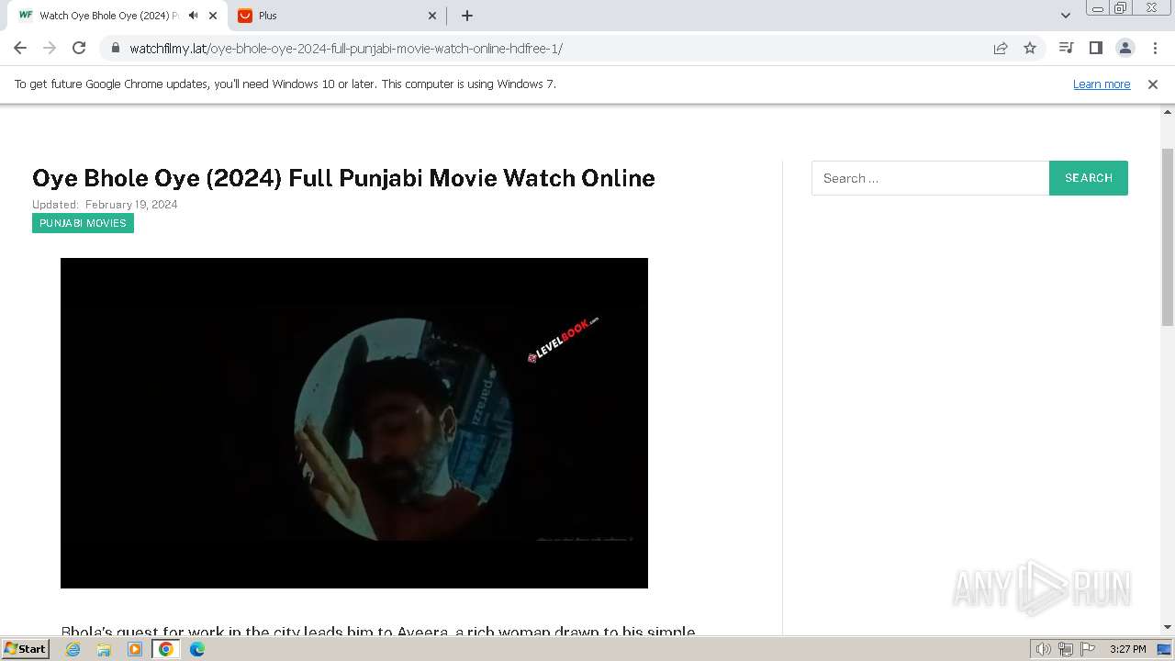The image size is (1175, 661).
Task: Open a new tab
Action: tap(467, 16)
